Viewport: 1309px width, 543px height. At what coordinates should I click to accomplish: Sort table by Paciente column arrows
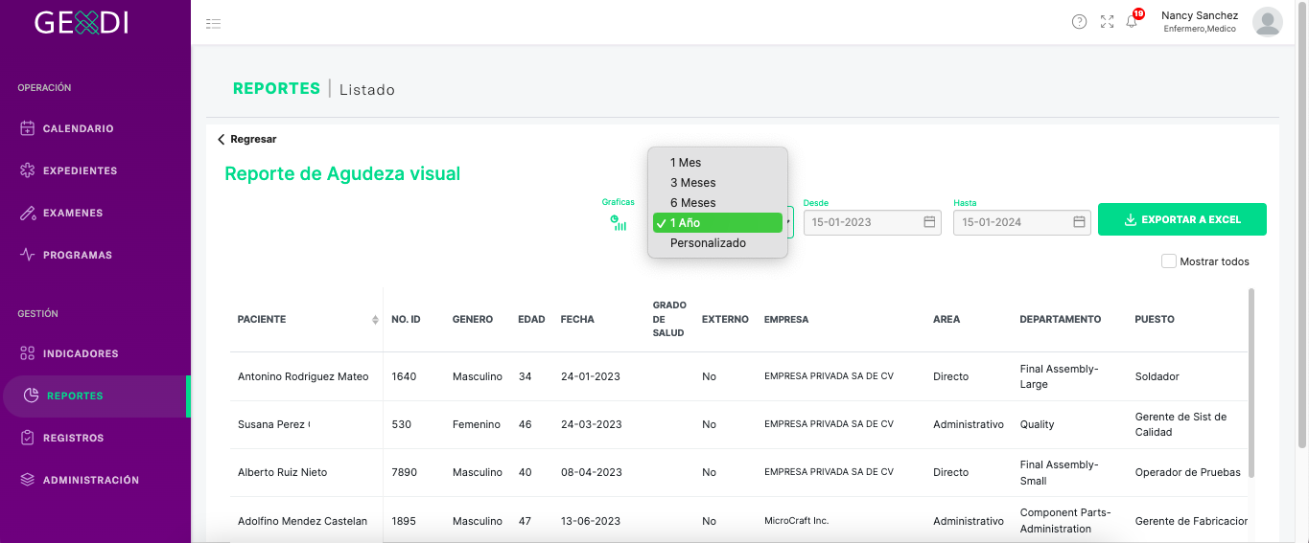[x=375, y=320]
